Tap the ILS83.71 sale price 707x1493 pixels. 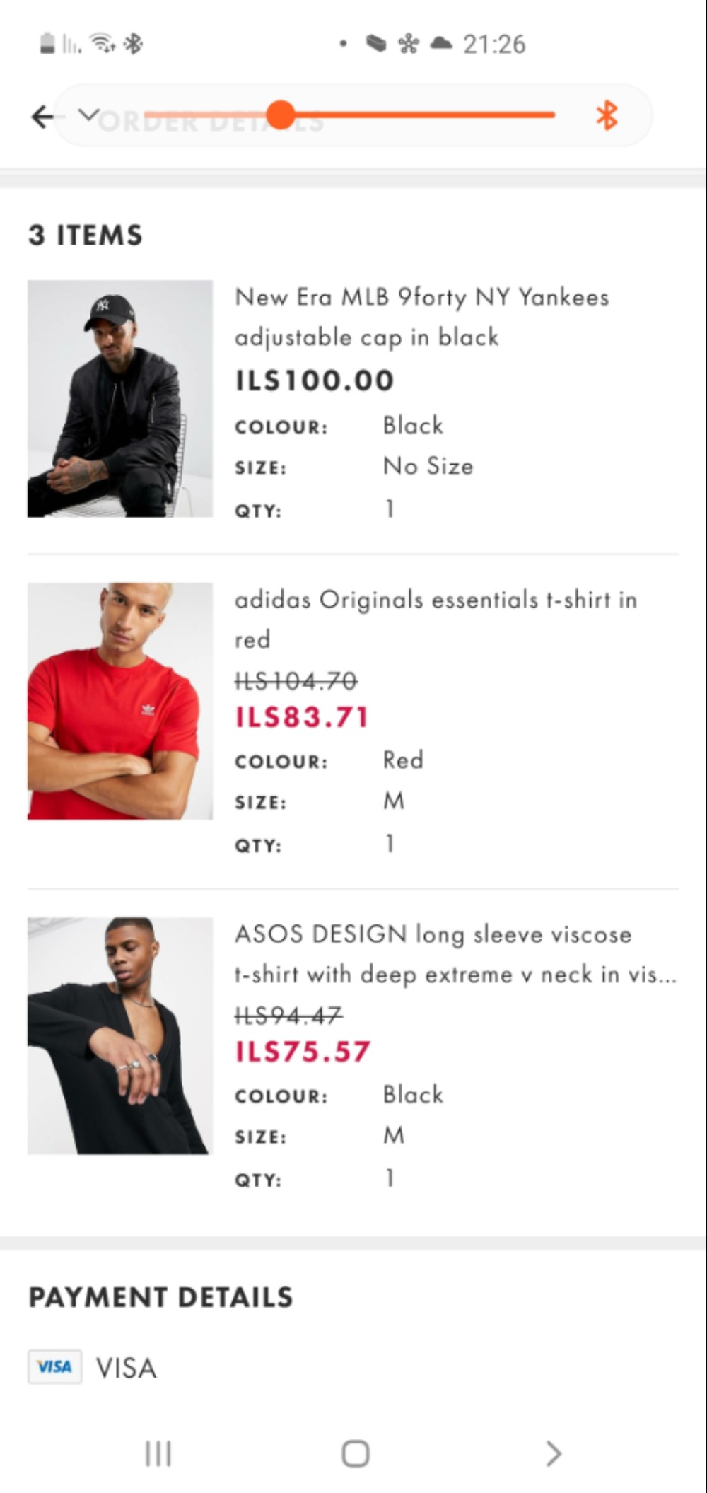pyautogui.click(x=302, y=717)
